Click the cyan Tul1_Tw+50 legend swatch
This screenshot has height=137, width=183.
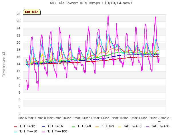coord(15,132)
